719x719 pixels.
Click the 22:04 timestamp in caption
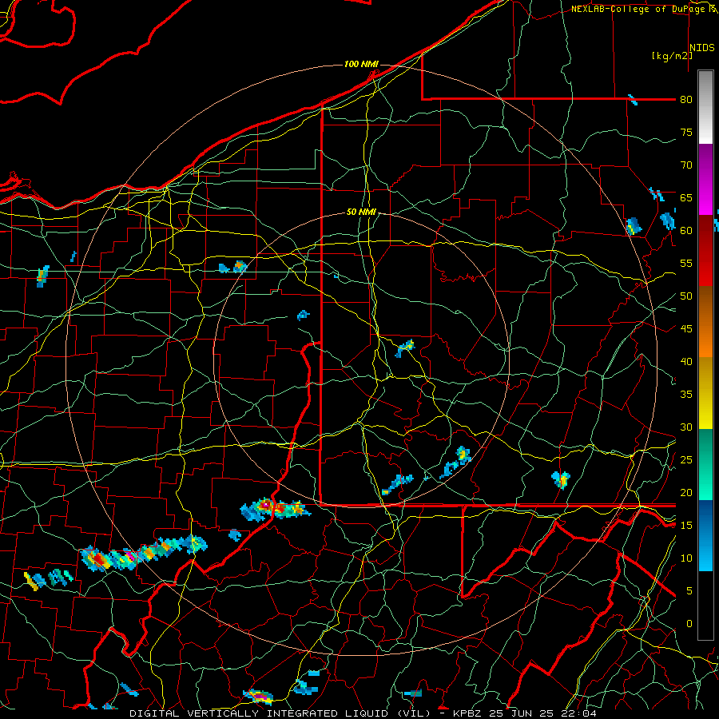point(579,713)
